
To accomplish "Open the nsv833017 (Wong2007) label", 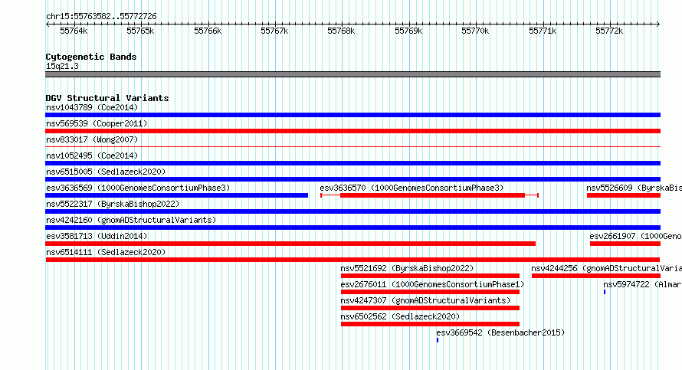I will pos(92,139).
